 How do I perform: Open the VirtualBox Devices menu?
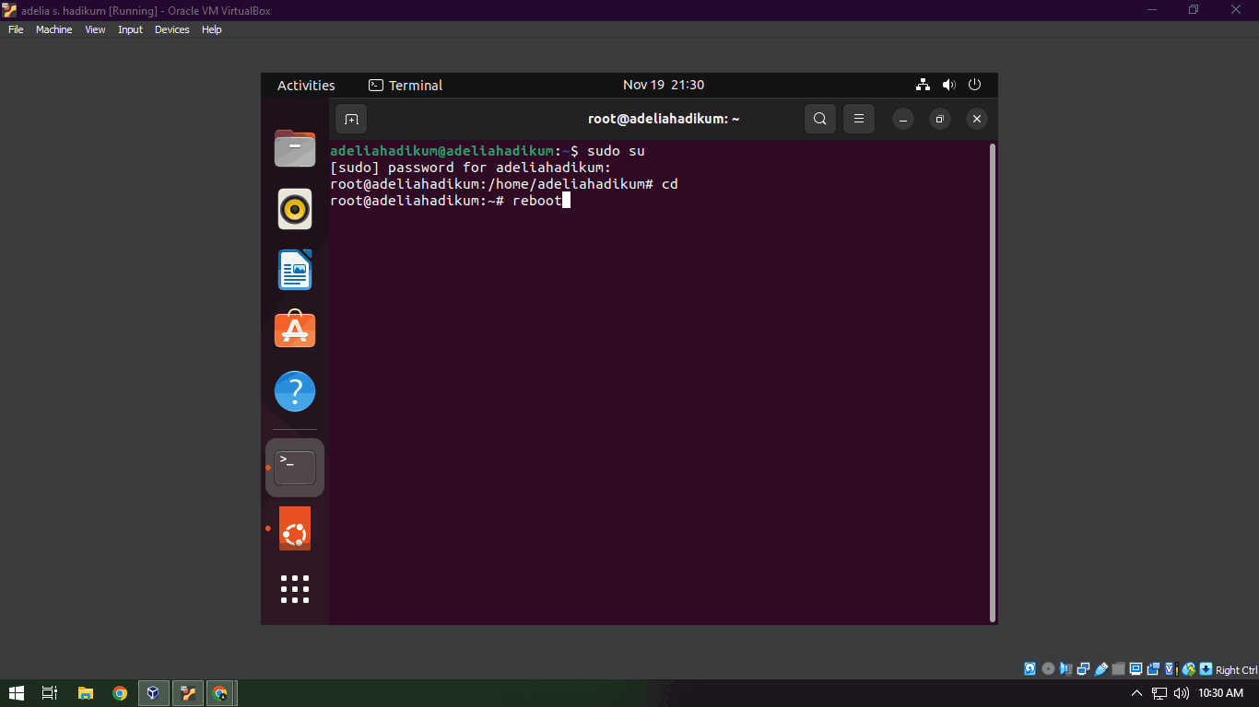click(171, 29)
